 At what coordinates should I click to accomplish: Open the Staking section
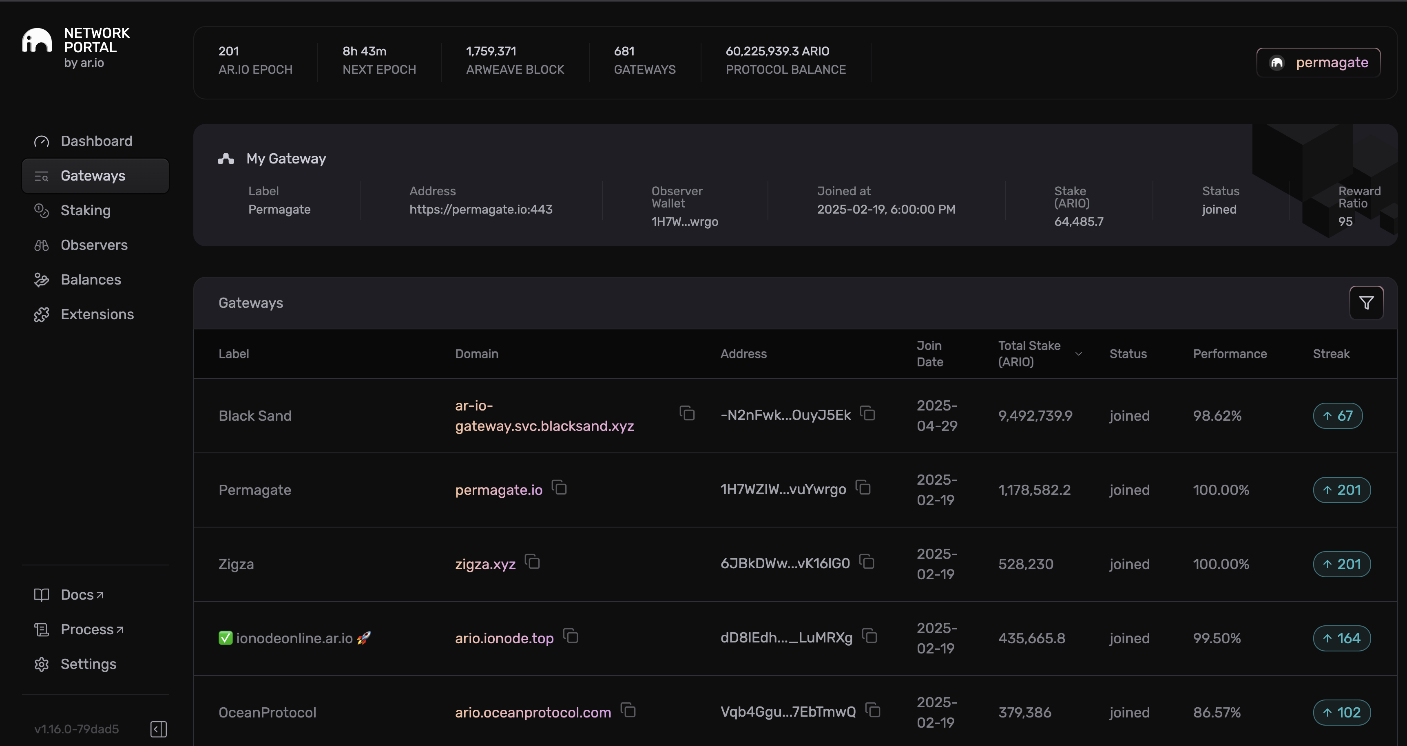coord(85,210)
